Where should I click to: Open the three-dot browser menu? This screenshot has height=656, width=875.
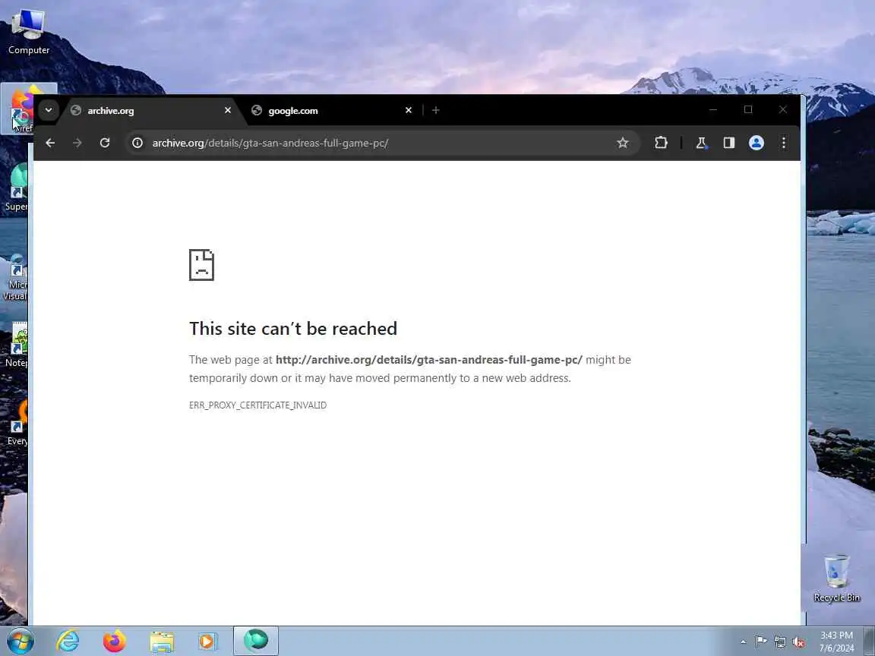[784, 143]
